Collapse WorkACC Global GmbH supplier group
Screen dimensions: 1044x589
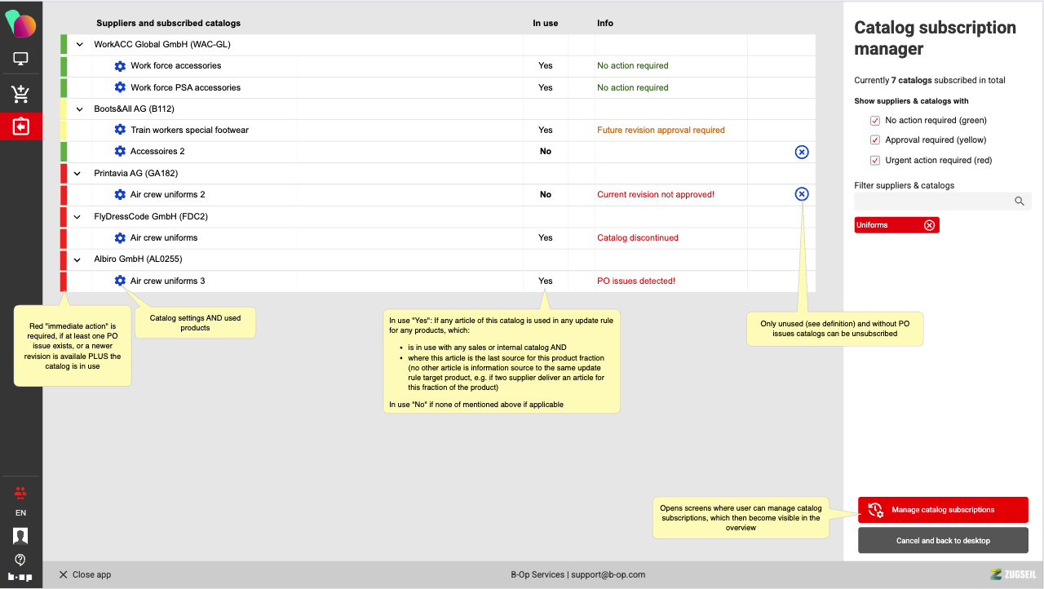coord(80,45)
